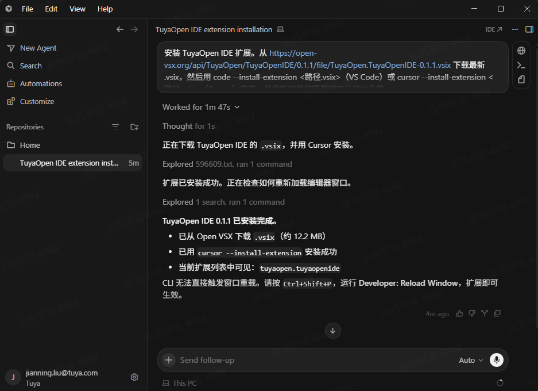Open account jianning.liu@tuya.com profile

tap(62, 378)
